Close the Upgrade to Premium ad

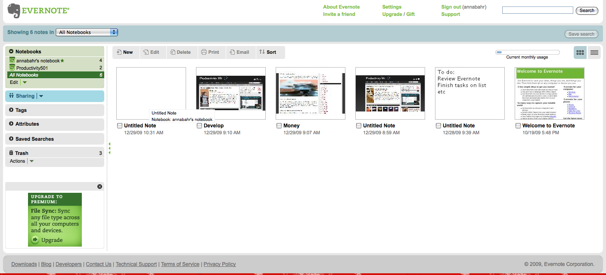click(100, 186)
